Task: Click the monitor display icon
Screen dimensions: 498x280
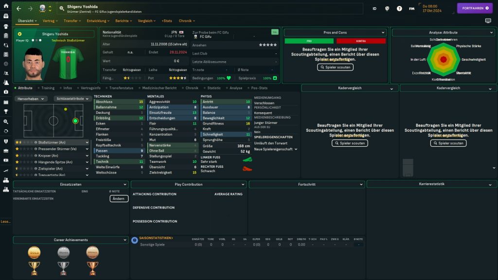Action: coord(488,21)
